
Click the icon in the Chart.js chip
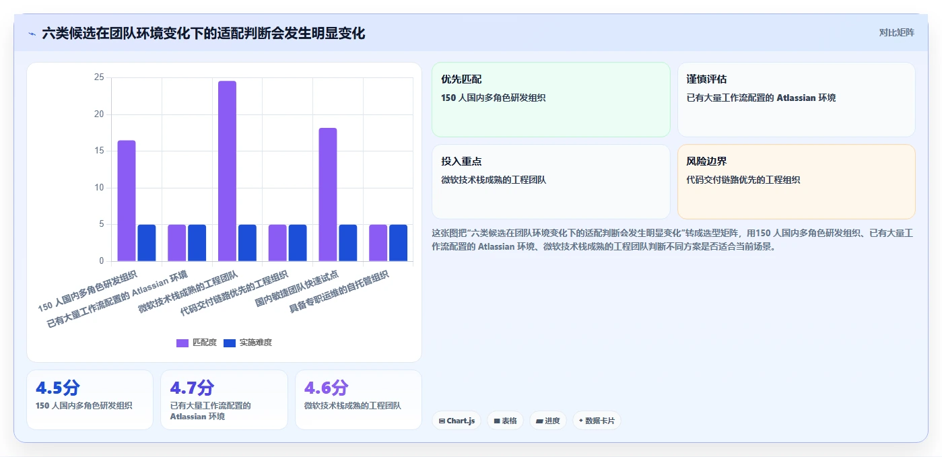click(x=442, y=421)
